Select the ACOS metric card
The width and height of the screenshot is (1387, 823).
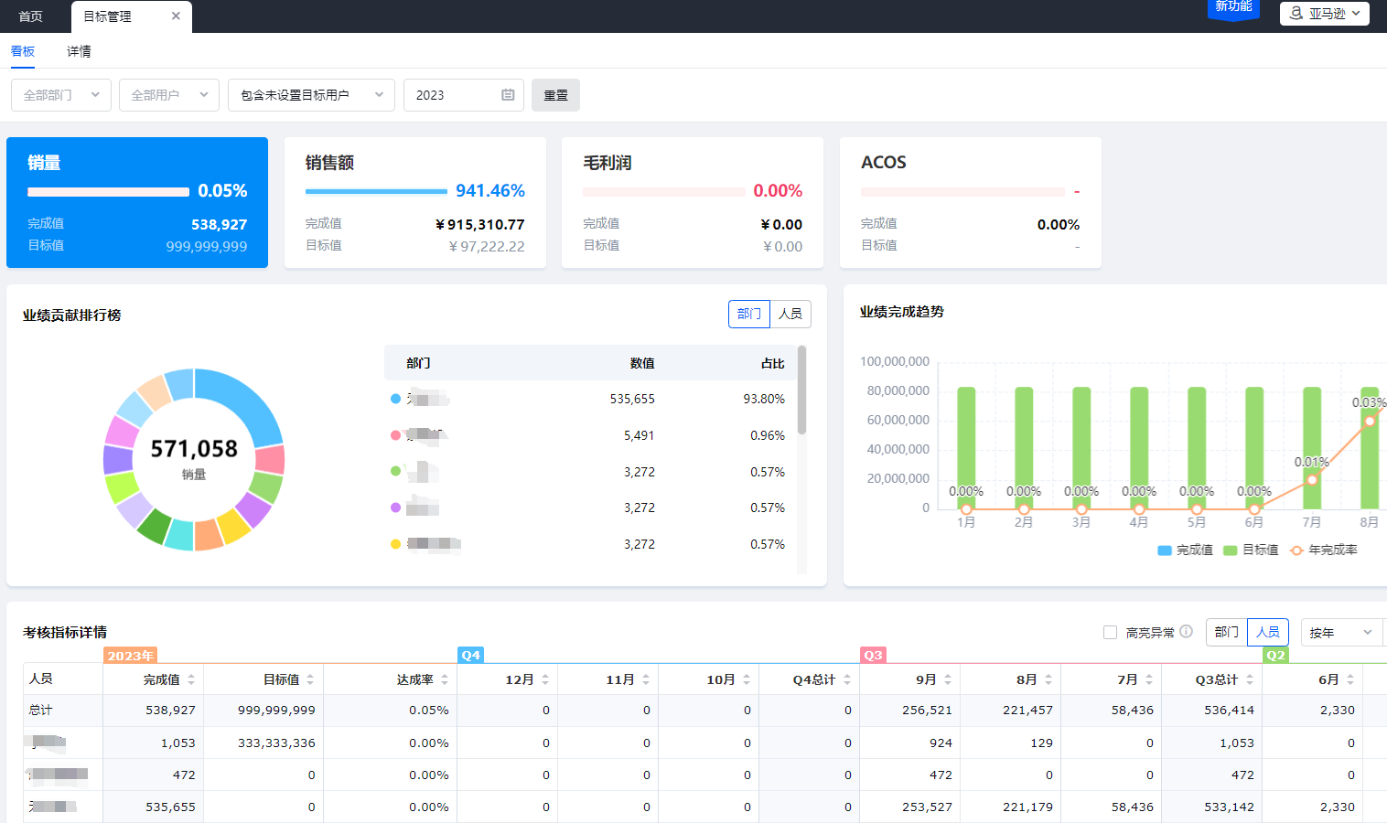coord(971,202)
